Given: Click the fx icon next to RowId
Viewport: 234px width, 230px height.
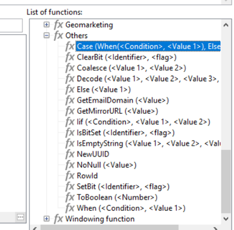Looking at the screenshot, I should click(70, 176).
